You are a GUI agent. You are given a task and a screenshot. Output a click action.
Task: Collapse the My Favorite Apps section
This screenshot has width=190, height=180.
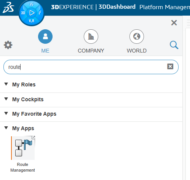(6, 113)
